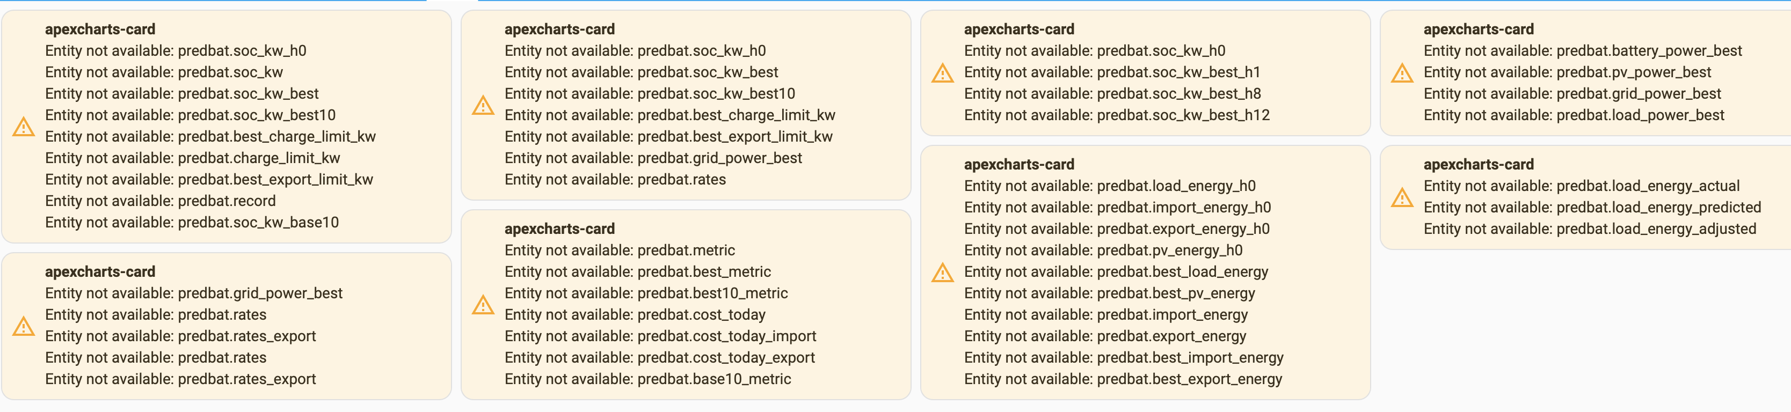Click warning icon in the cost_today metric card

click(x=483, y=304)
